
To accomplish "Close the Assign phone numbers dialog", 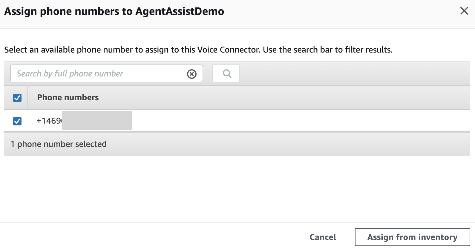I will coord(464,11).
